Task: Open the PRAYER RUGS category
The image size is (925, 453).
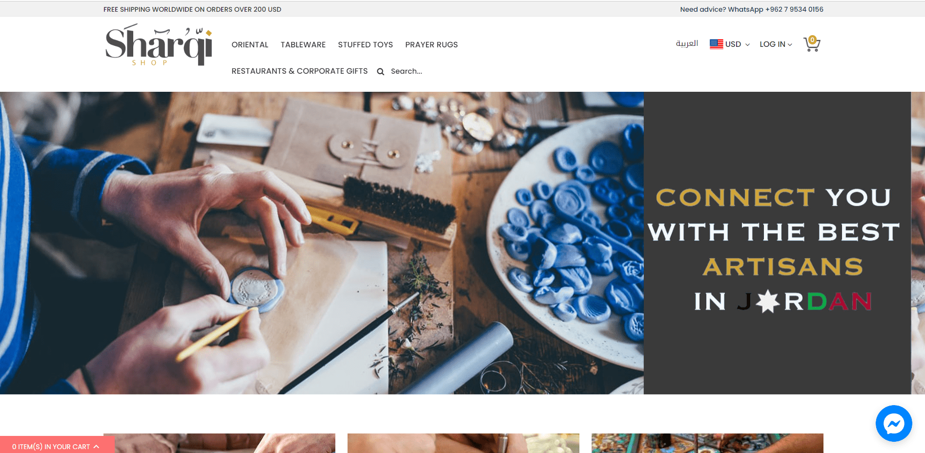Action: (432, 44)
